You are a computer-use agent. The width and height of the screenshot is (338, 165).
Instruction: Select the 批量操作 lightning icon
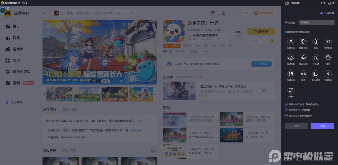[x=328, y=74]
